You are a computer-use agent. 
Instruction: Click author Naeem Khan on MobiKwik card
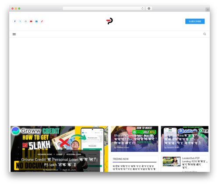coord(173,147)
